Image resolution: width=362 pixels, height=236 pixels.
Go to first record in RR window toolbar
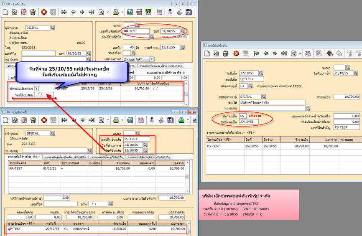[x=64, y=12]
